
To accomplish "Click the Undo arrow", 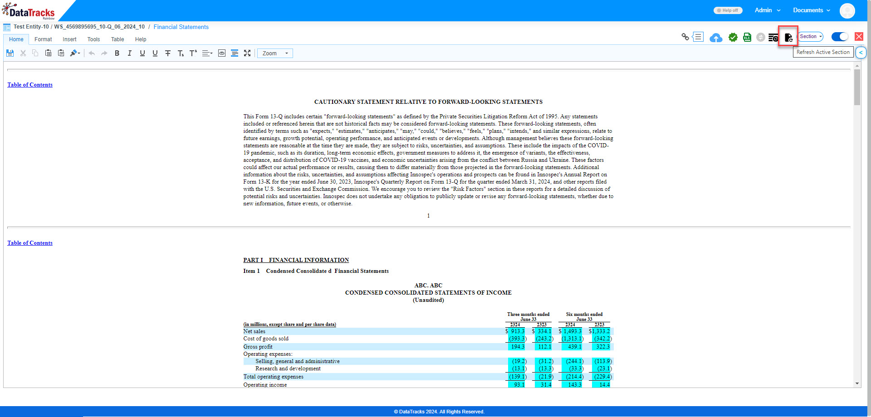I will point(92,53).
